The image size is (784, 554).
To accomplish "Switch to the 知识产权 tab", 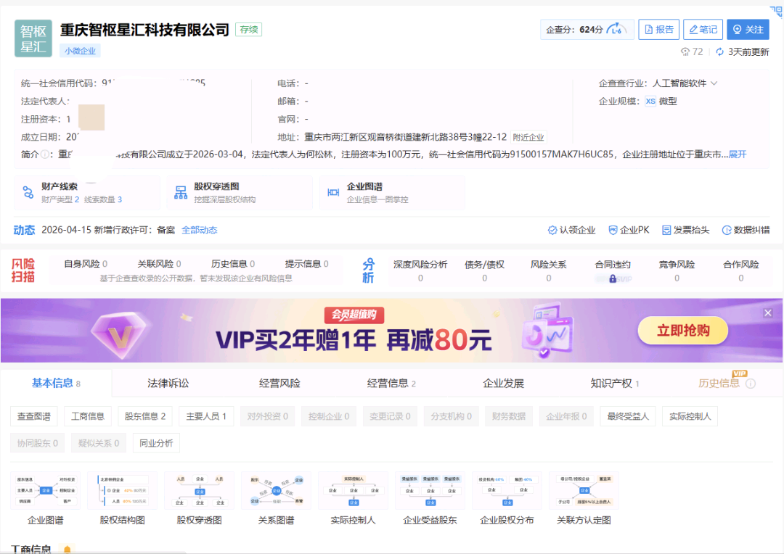I will 615,383.
